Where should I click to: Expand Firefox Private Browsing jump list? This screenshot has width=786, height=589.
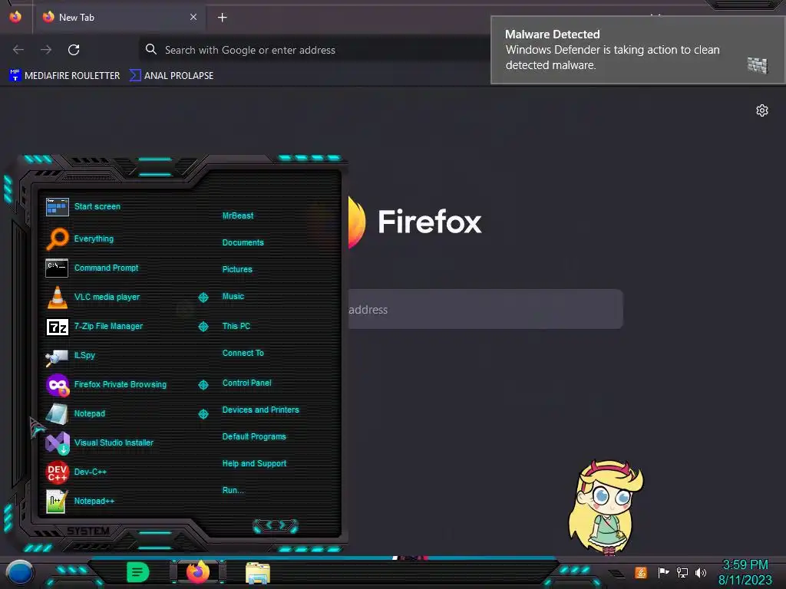[x=203, y=385]
